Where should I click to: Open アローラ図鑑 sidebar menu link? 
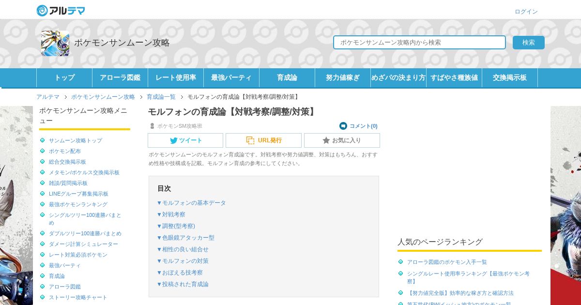(x=65, y=287)
